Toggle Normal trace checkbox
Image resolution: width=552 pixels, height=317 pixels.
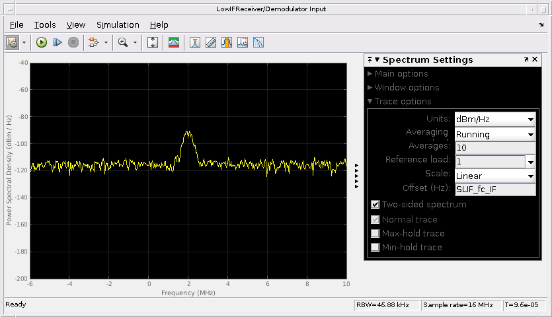(375, 219)
